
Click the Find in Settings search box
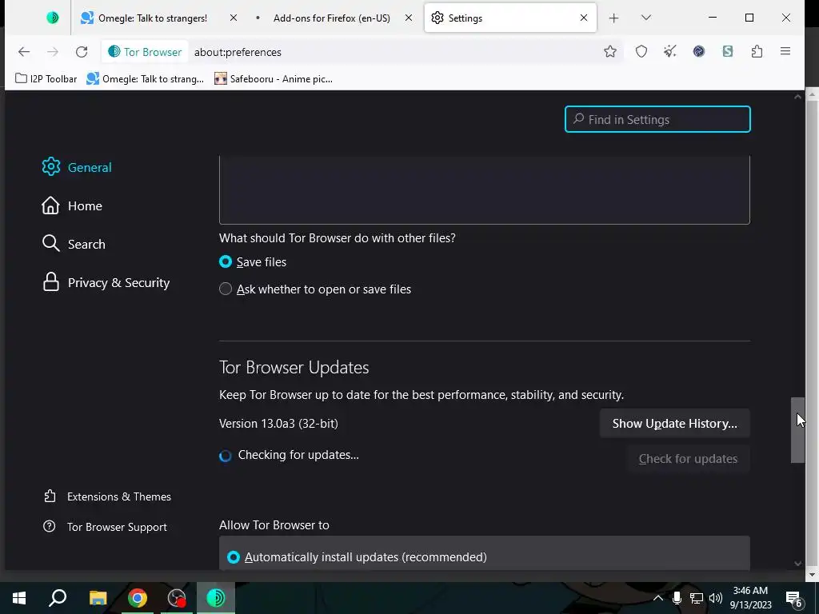657,120
